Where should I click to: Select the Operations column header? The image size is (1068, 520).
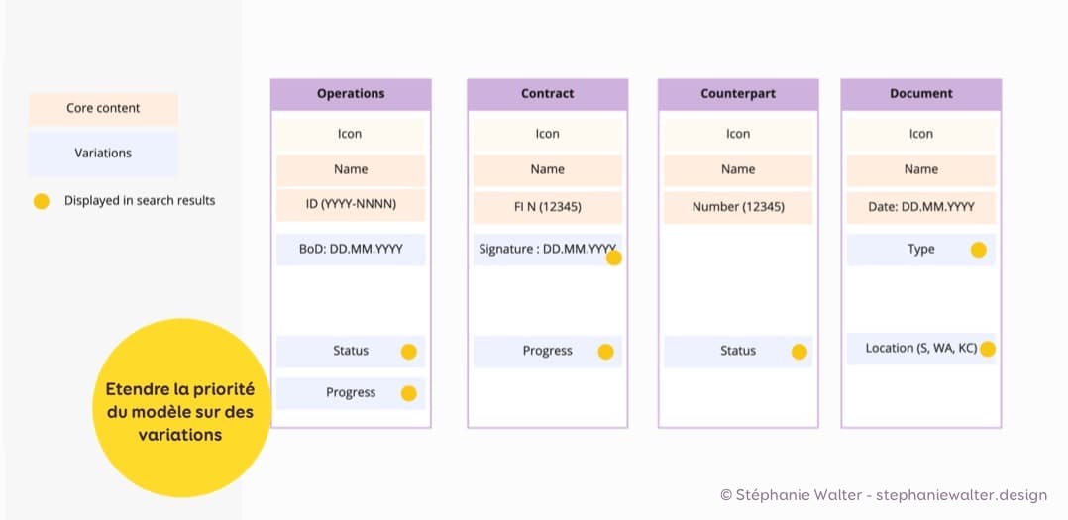tap(351, 94)
